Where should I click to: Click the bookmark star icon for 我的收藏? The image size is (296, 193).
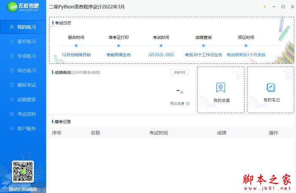(221, 87)
